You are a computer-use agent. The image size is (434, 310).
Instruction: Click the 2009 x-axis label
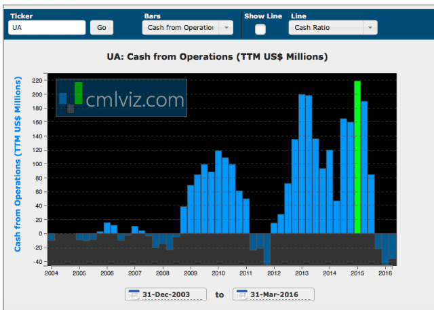[191, 273]
